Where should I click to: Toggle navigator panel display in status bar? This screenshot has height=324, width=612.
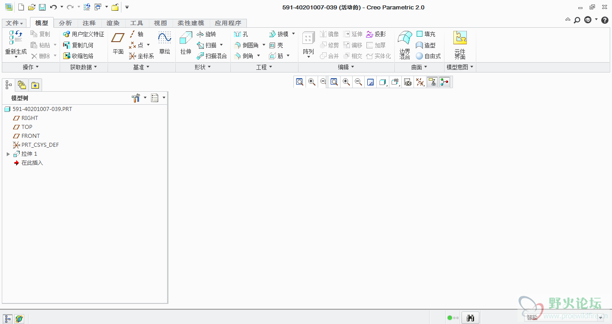point(8,319)
